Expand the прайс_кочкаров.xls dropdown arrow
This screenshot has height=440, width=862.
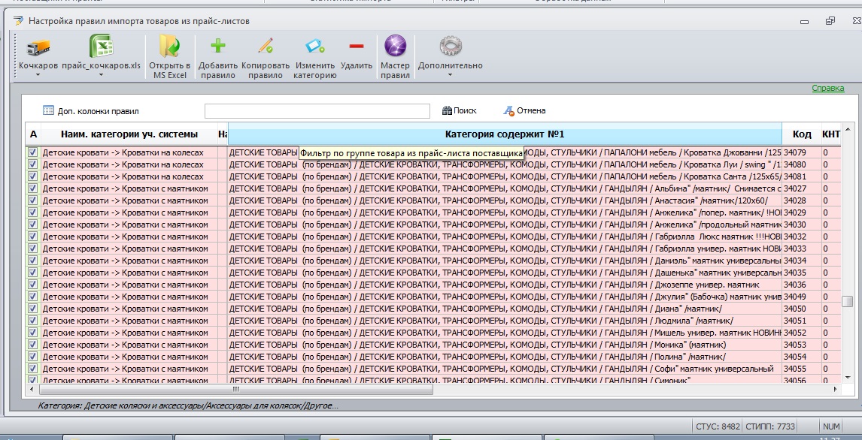(101, 75)
